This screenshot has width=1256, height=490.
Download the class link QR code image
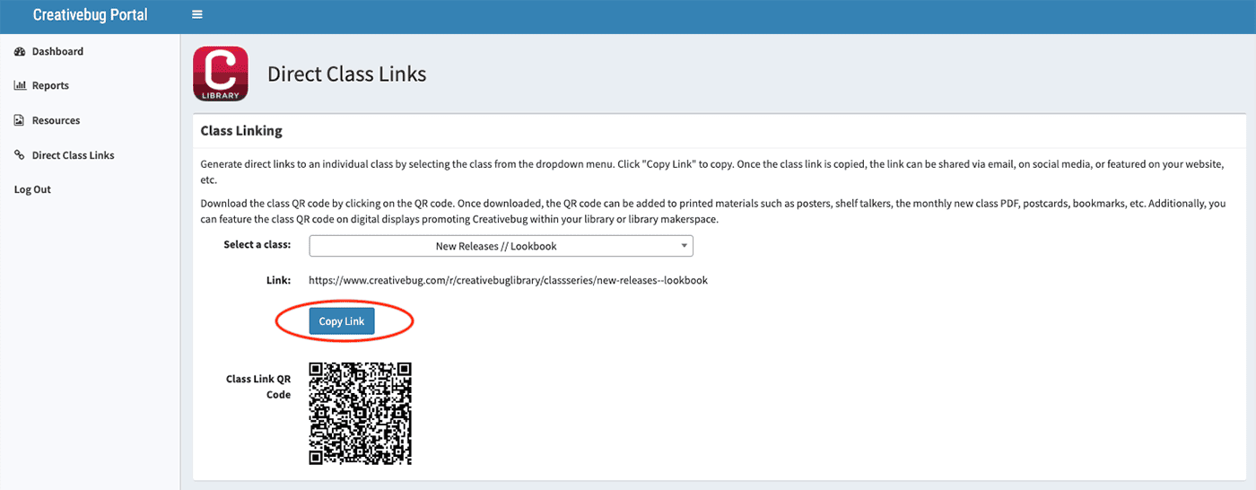[360, 413]
